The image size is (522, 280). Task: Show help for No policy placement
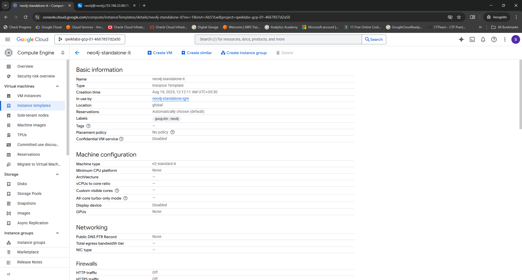coord(172,132)
